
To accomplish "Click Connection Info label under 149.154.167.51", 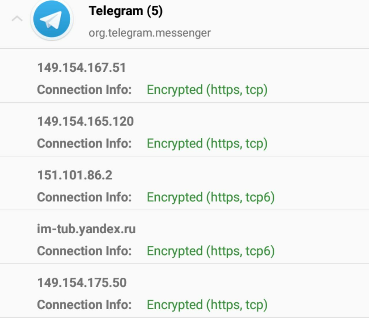I will [x=84, y=90].
